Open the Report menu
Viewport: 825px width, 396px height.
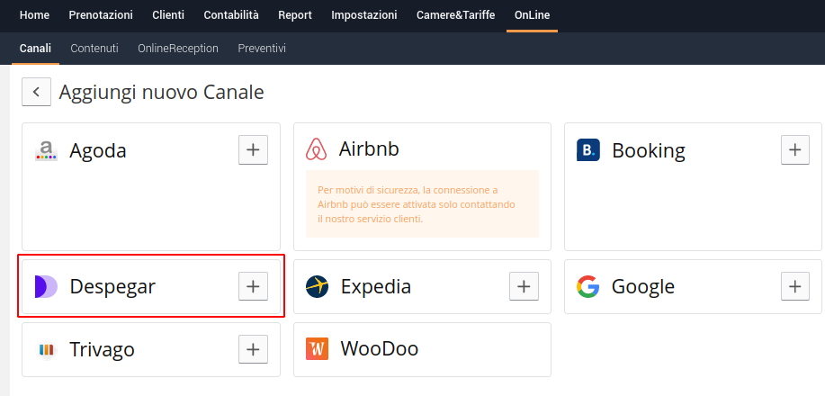tap(295, 15)
